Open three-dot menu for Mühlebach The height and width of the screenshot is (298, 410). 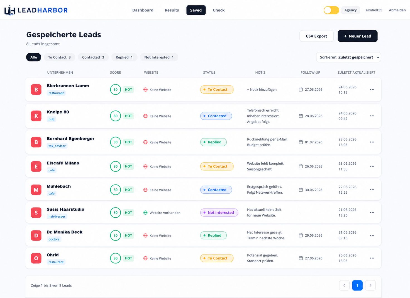[372, 190]
